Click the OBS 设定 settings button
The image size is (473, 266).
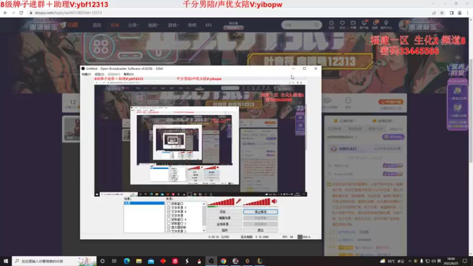pyautogui.click(x=225, y=212)
